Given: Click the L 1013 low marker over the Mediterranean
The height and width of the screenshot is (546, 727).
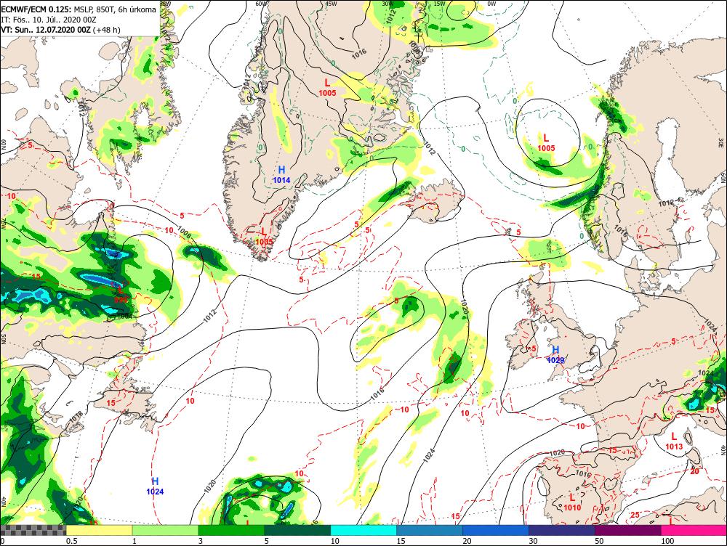Looking at the screenshot, I should (x=674, y=441).
